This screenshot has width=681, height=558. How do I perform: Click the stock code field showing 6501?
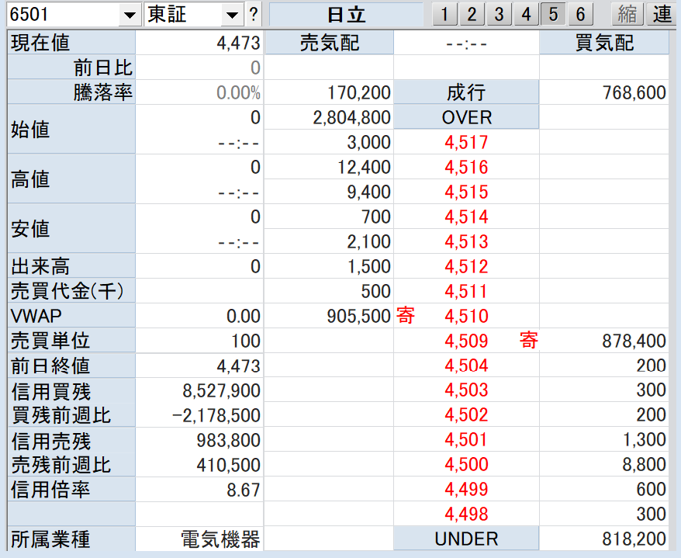tap(62, 15)
